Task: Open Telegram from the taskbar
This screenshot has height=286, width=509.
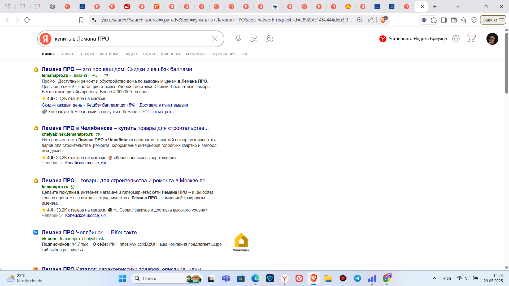Action: coord(357,278)
